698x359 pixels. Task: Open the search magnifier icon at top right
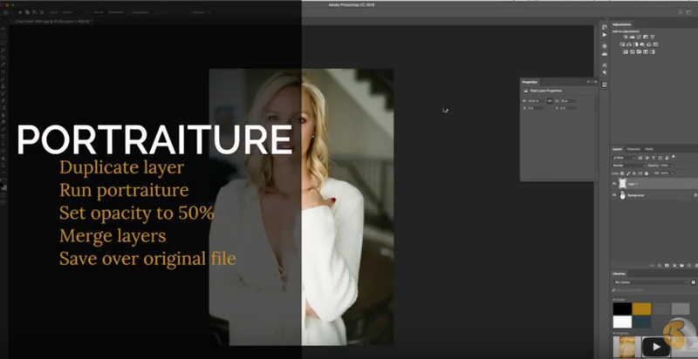coord(681,12)
